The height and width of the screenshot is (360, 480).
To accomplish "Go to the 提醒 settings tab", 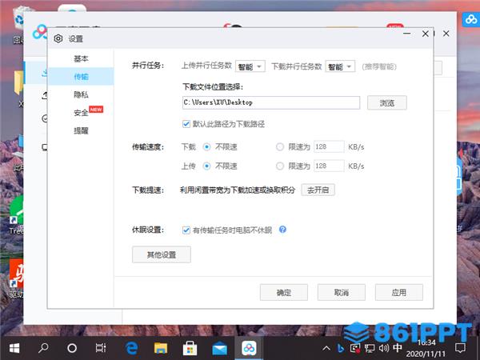I will click(x=81, y=130).
